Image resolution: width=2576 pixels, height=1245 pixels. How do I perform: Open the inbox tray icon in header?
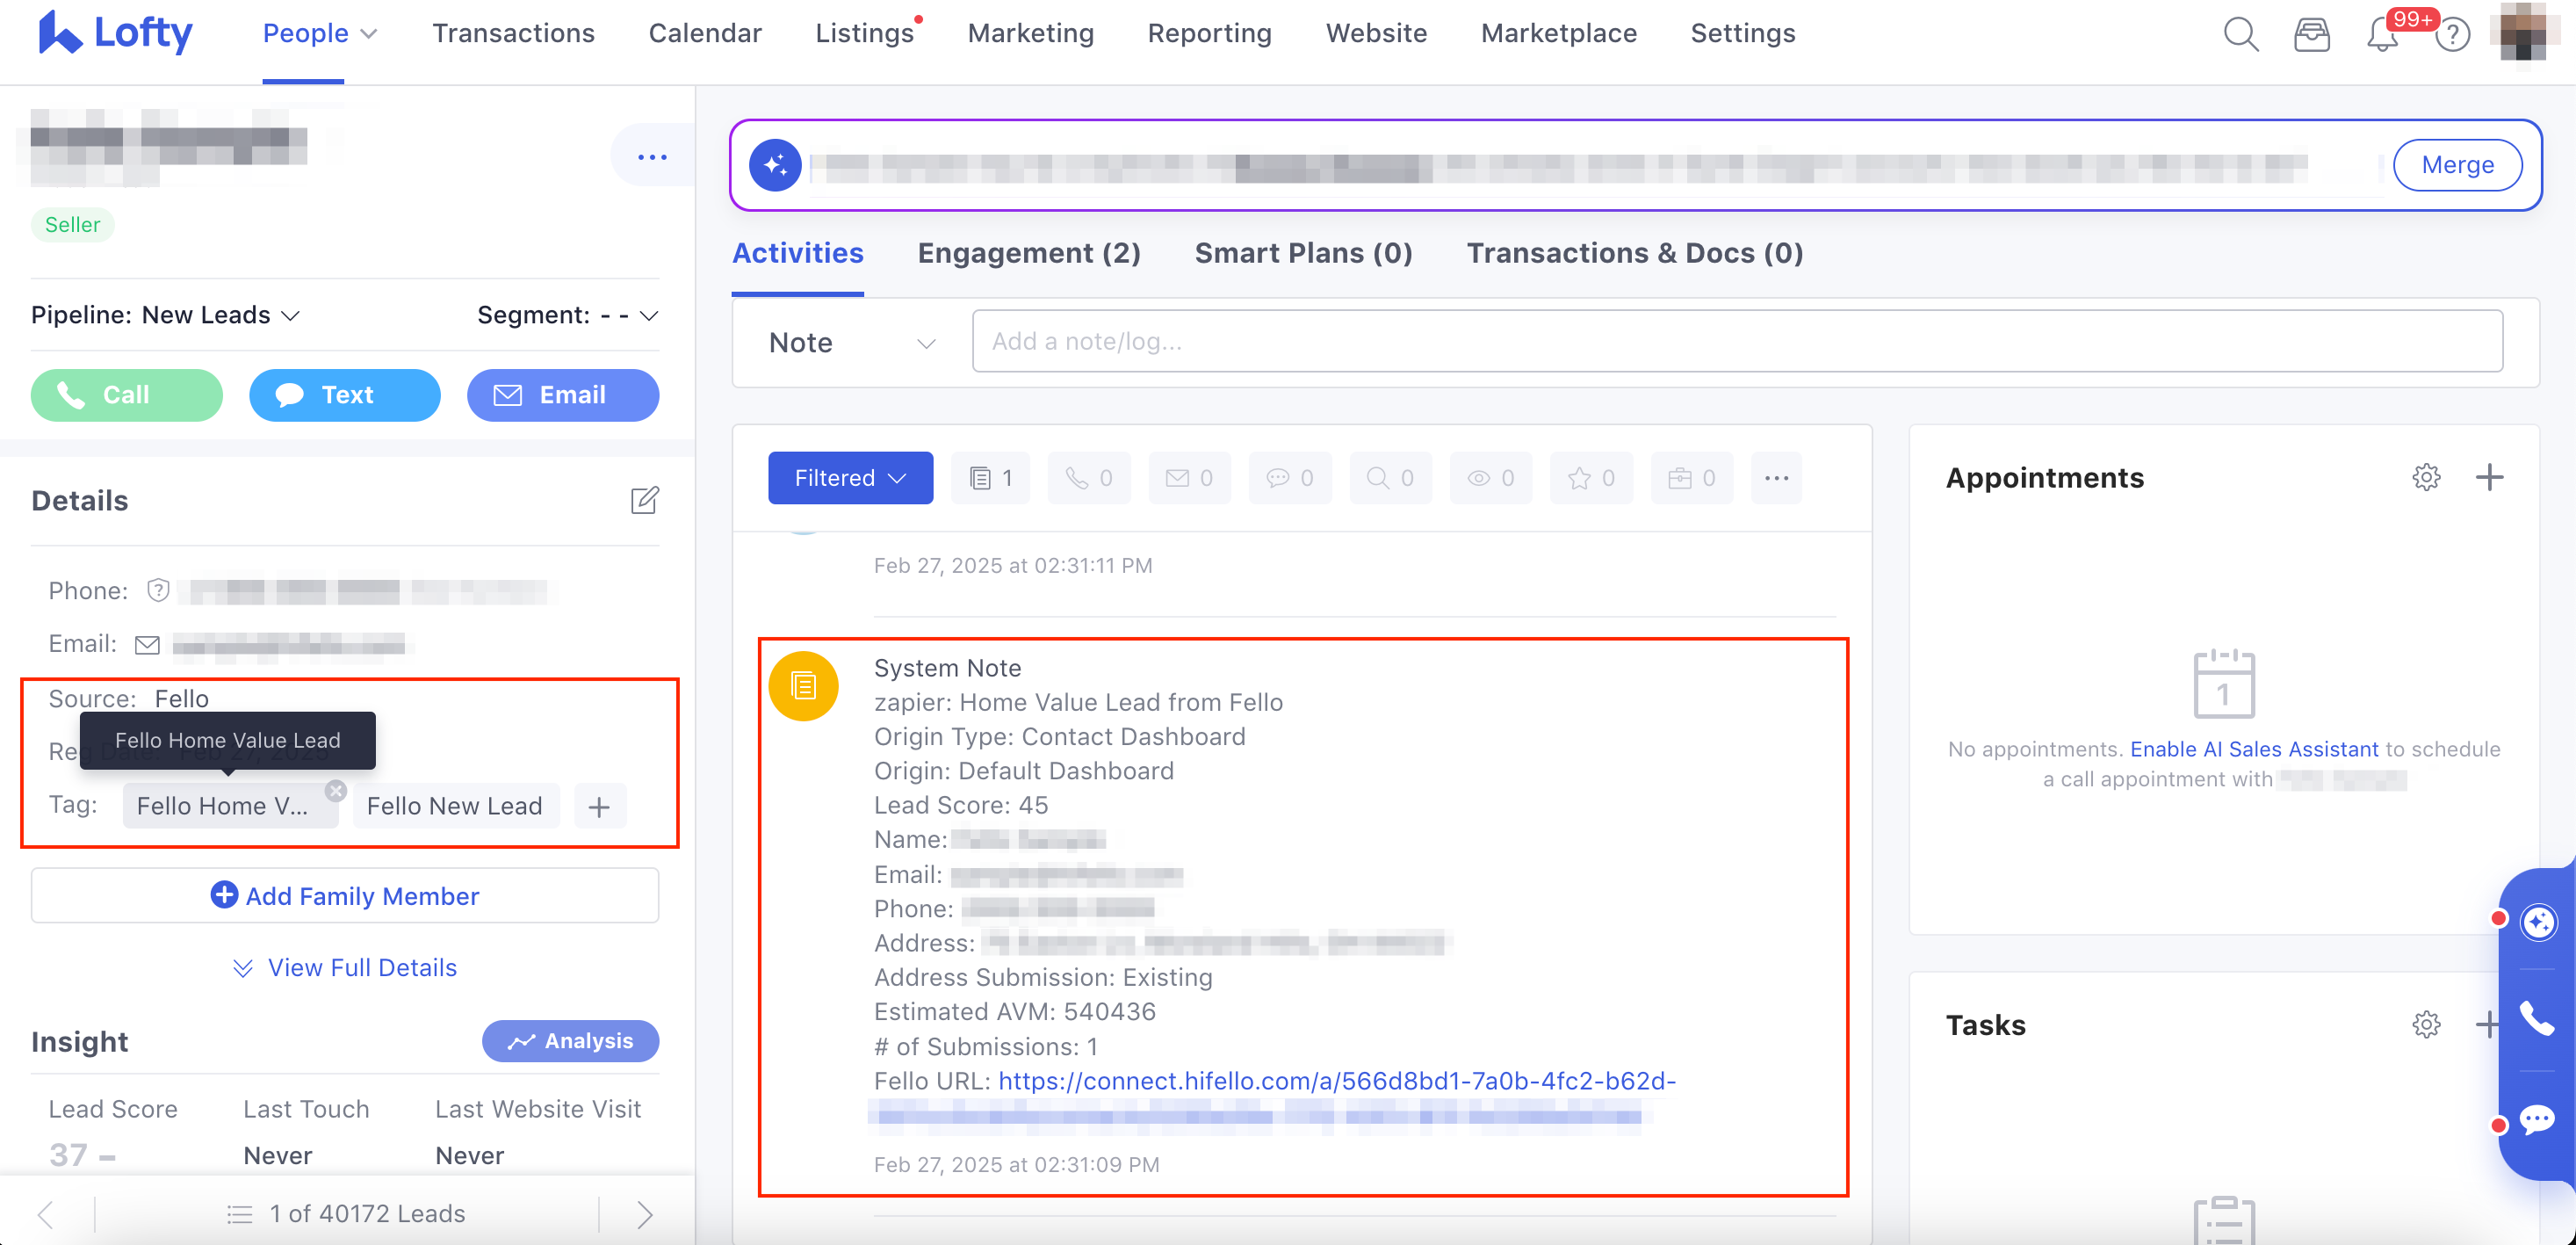coord(2311,35)
